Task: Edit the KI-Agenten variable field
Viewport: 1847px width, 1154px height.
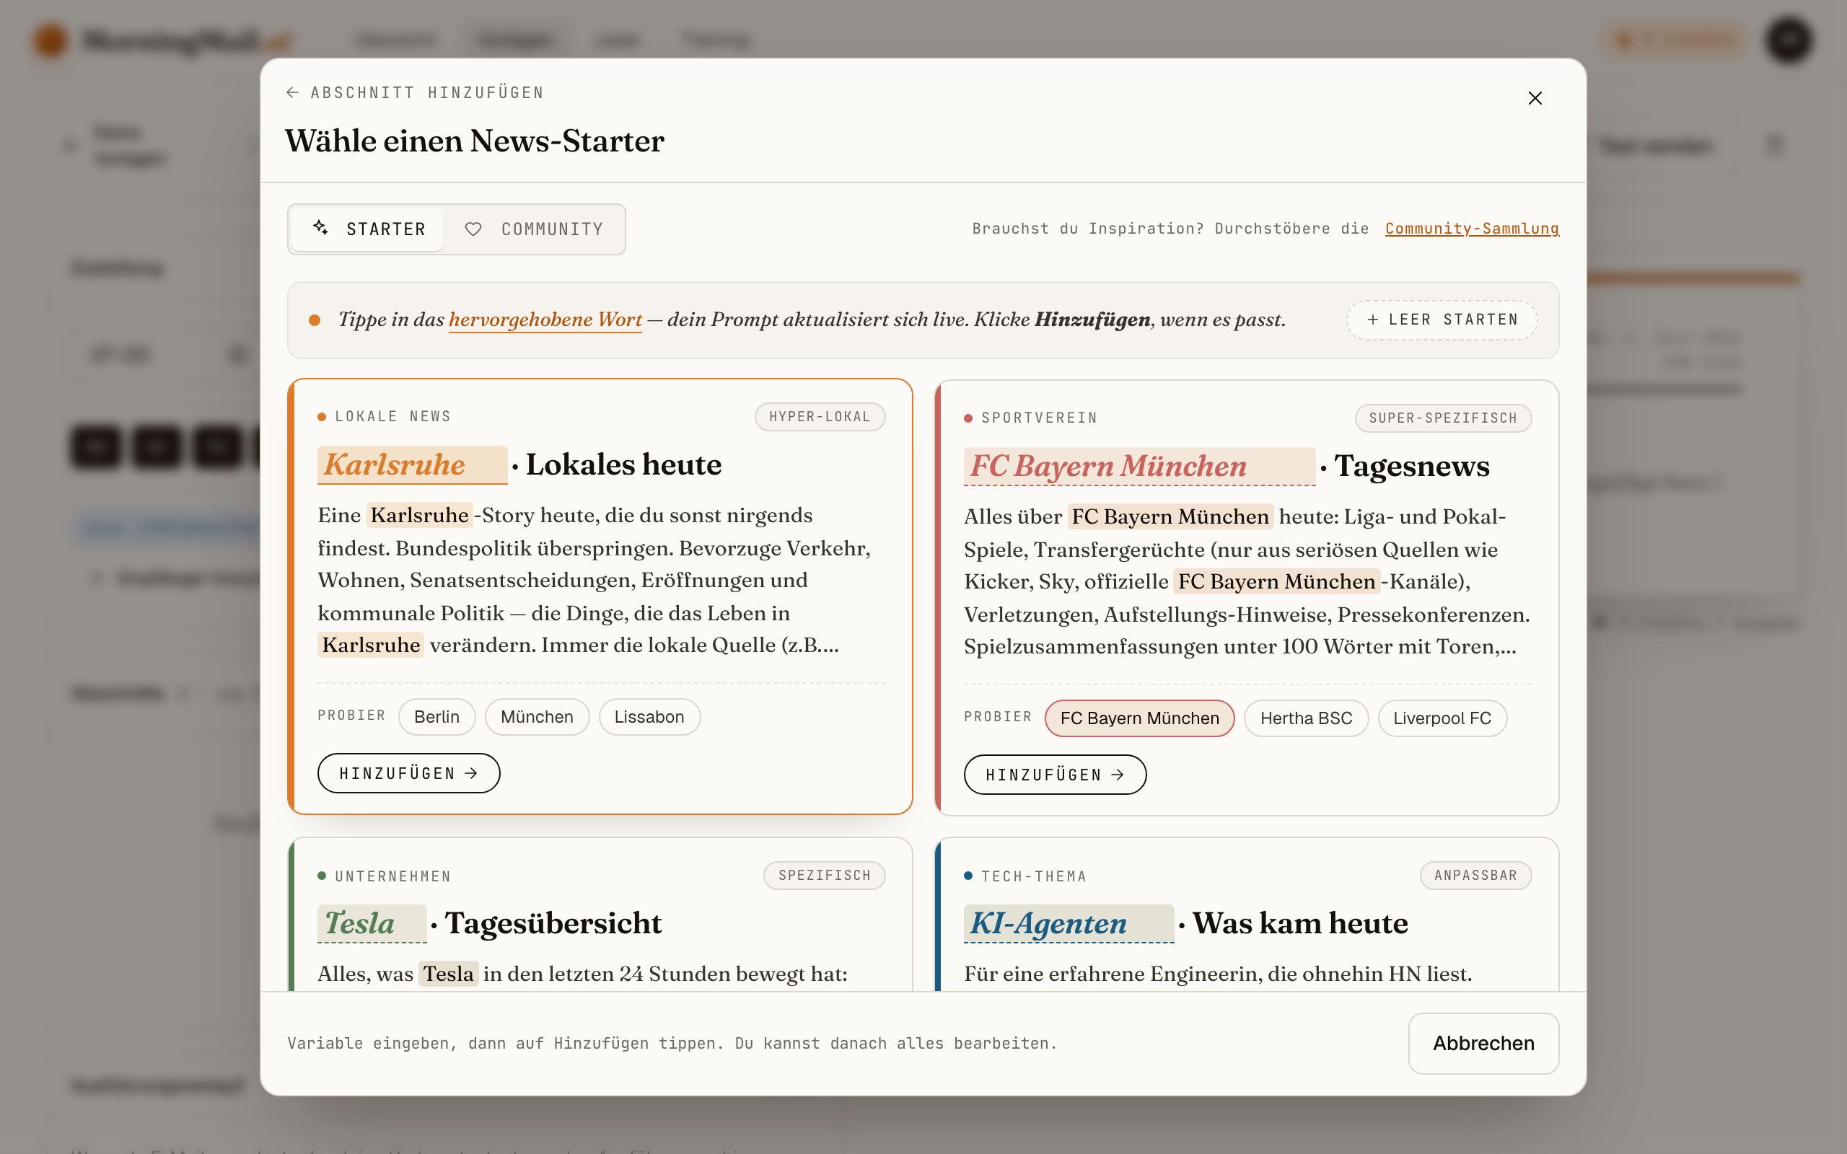Action: coord(1069,923)
